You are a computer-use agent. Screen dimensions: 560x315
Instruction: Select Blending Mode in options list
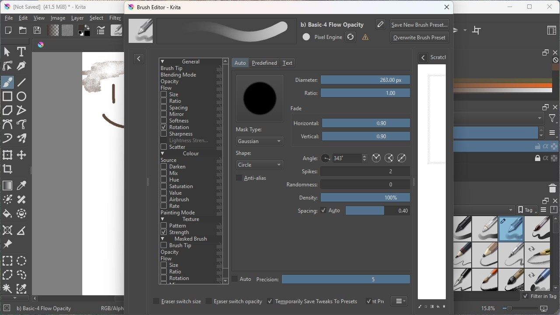(178, 74)
